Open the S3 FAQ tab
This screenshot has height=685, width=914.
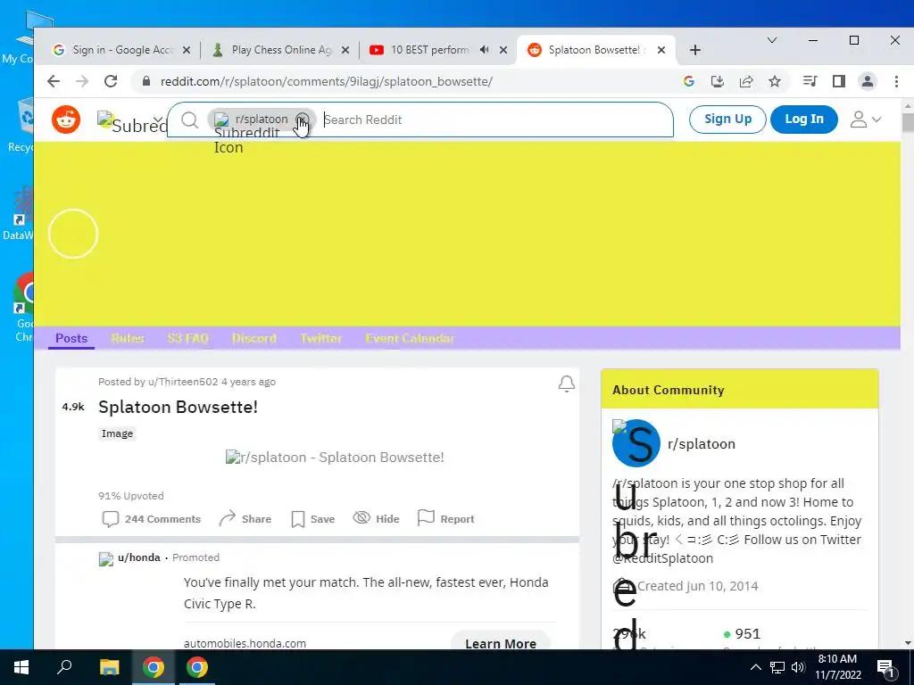[187, 338]
